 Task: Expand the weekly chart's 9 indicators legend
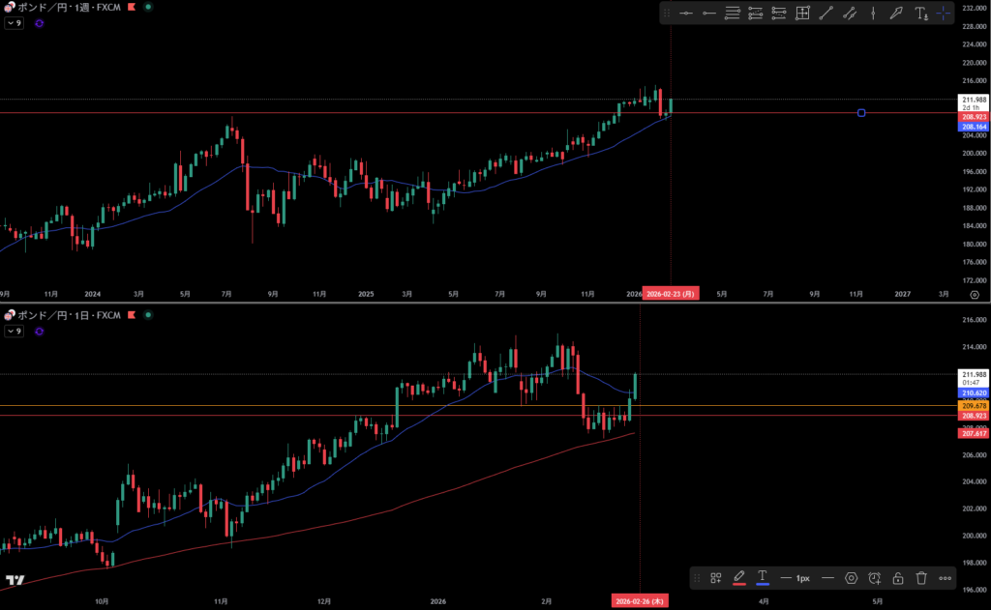15,22
